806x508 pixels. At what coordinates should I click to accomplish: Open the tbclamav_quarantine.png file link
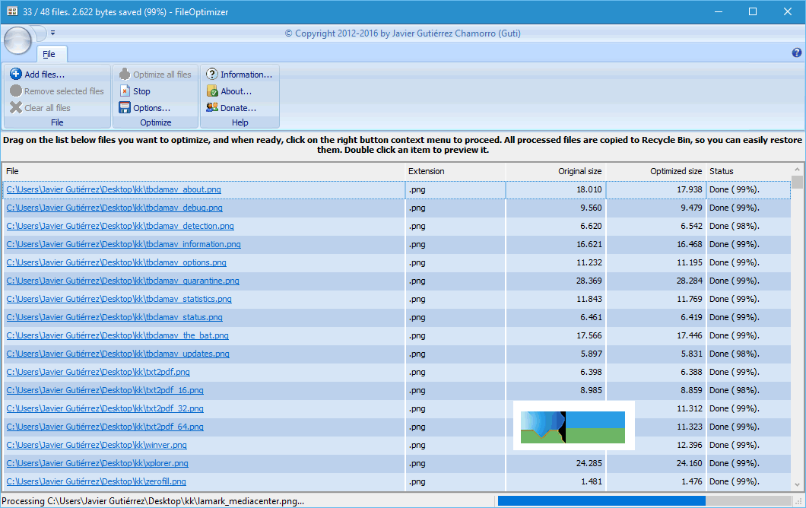[123, 281]
